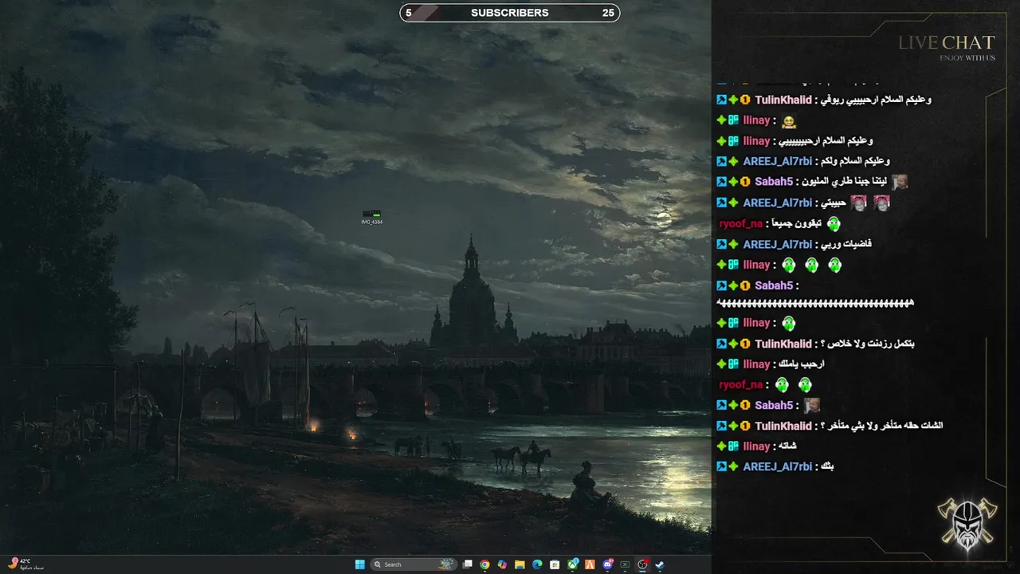Image resolution: width=1020 pixels, height=574 pixels.
Task: Open the Windows Start menu
Action: 360,564
